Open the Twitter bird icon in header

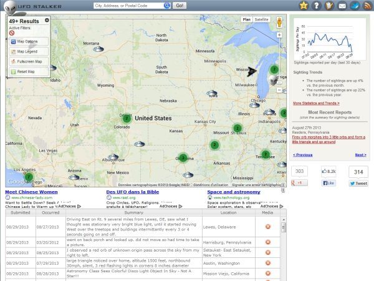pos(355,5)
